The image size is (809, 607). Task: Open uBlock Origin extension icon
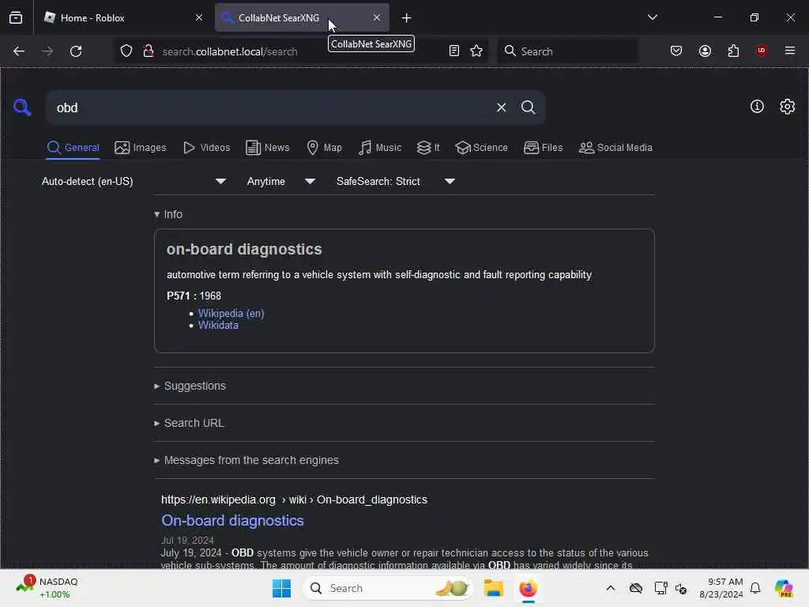pos(761,51)
